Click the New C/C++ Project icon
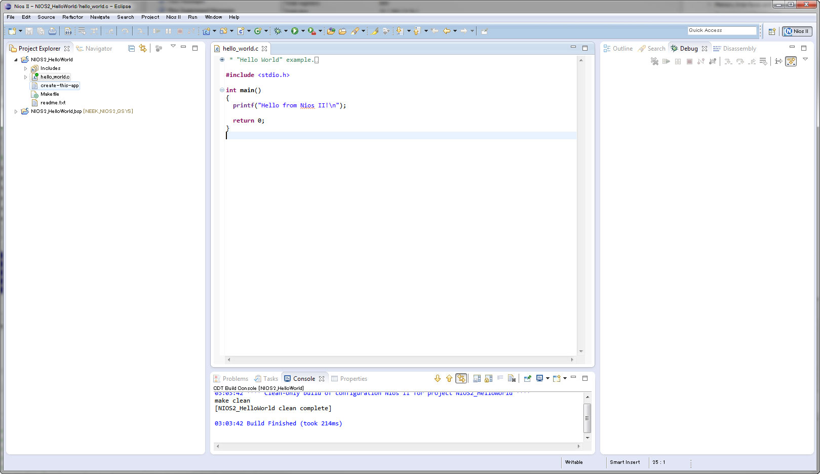 click(x=206, y=31)
